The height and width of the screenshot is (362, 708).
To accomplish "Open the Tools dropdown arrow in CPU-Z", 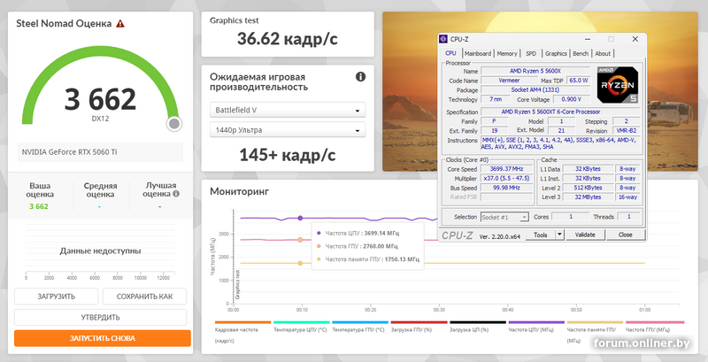I will (559, 235).
